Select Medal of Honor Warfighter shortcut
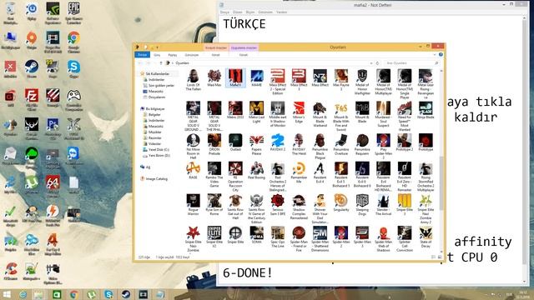The height and width of the screenshot is (300, 534). click(x=362, y=82)
